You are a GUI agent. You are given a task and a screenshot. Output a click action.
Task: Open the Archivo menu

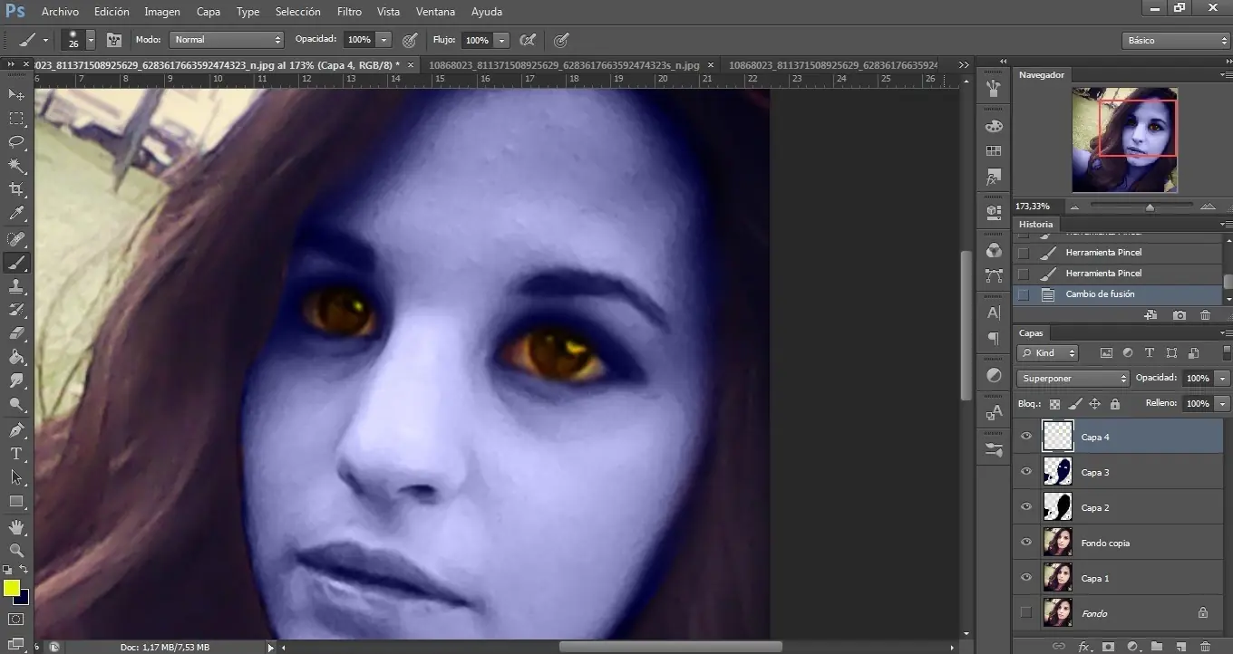pos(60,12)
